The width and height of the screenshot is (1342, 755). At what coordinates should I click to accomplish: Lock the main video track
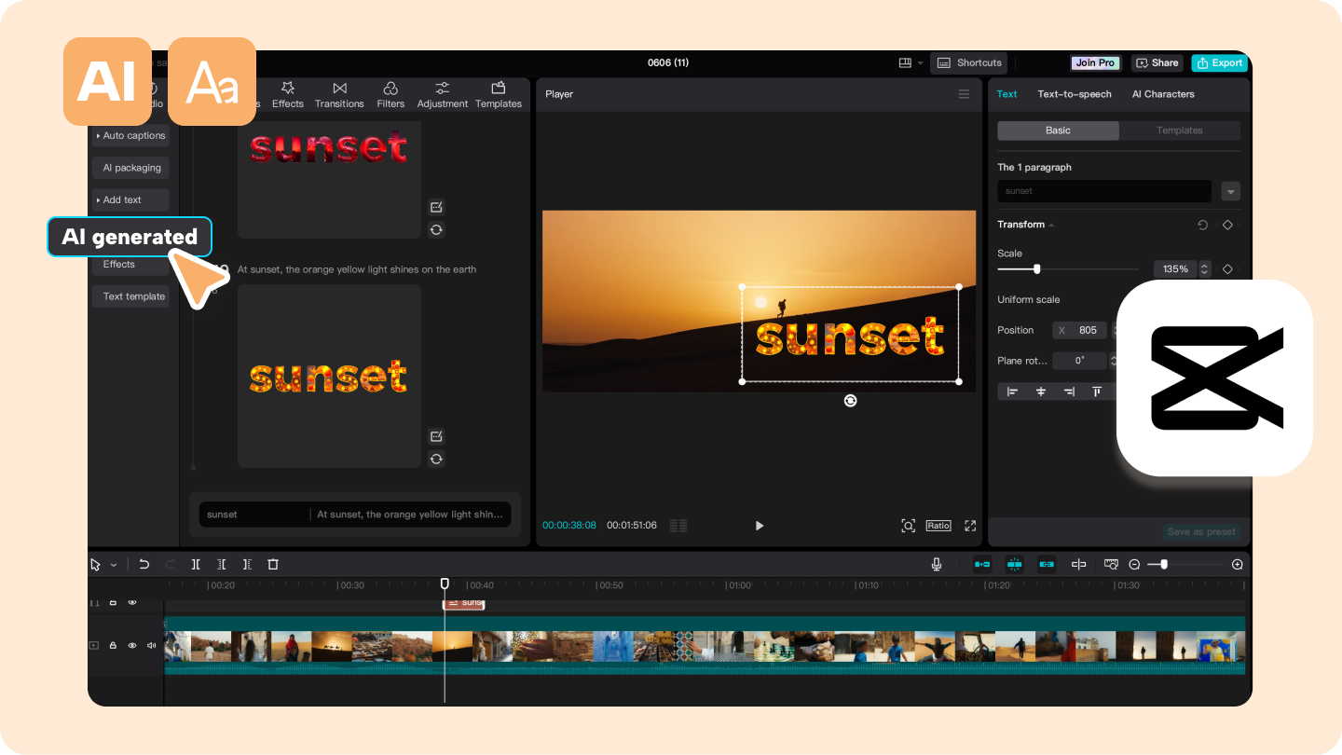tap(113, 645)
